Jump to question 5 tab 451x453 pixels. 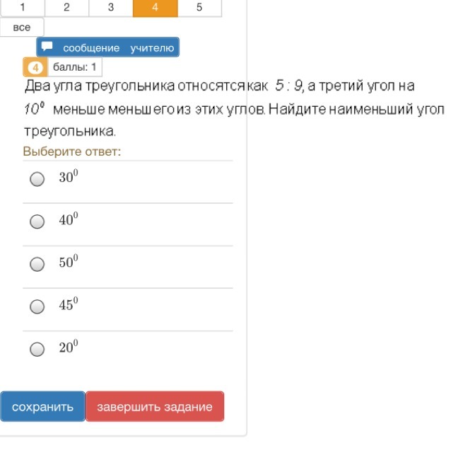tap(199, 7)
